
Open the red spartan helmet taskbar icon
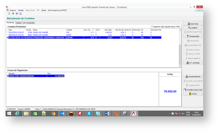tap(80, 114)
